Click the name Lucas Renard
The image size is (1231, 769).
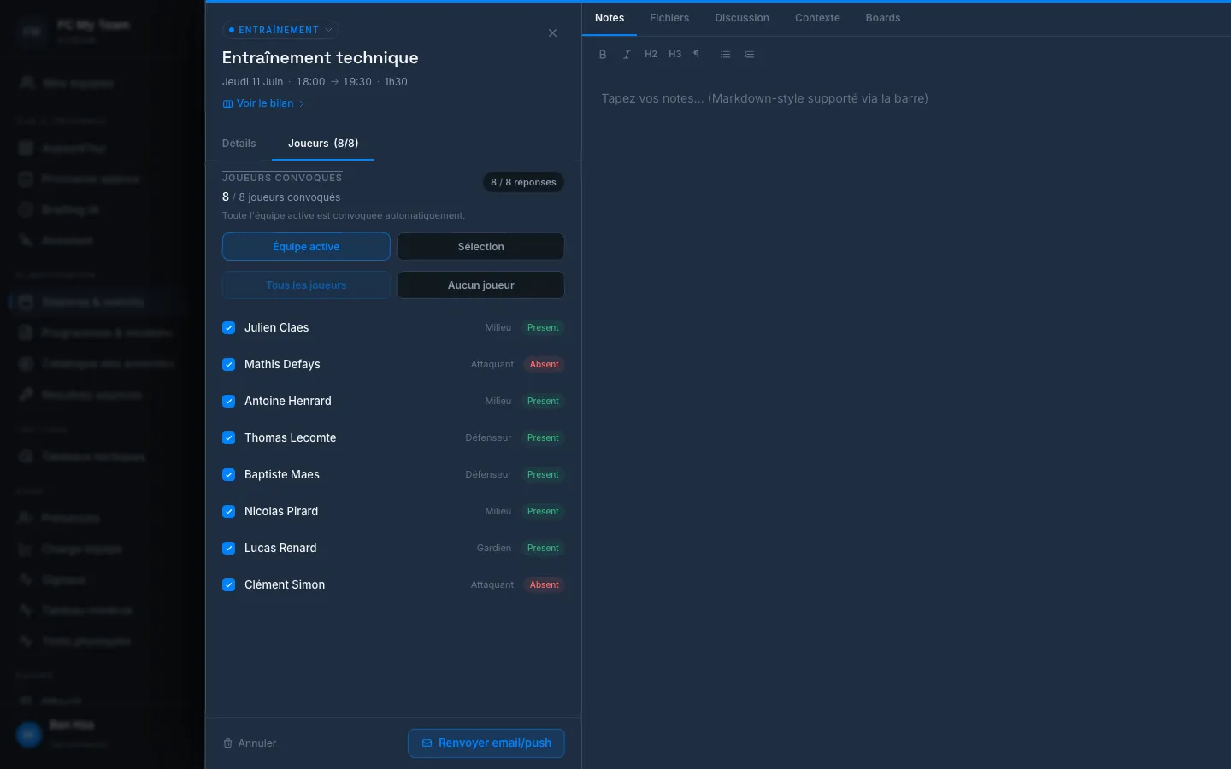pyautogui.click(x=280, y=549)
